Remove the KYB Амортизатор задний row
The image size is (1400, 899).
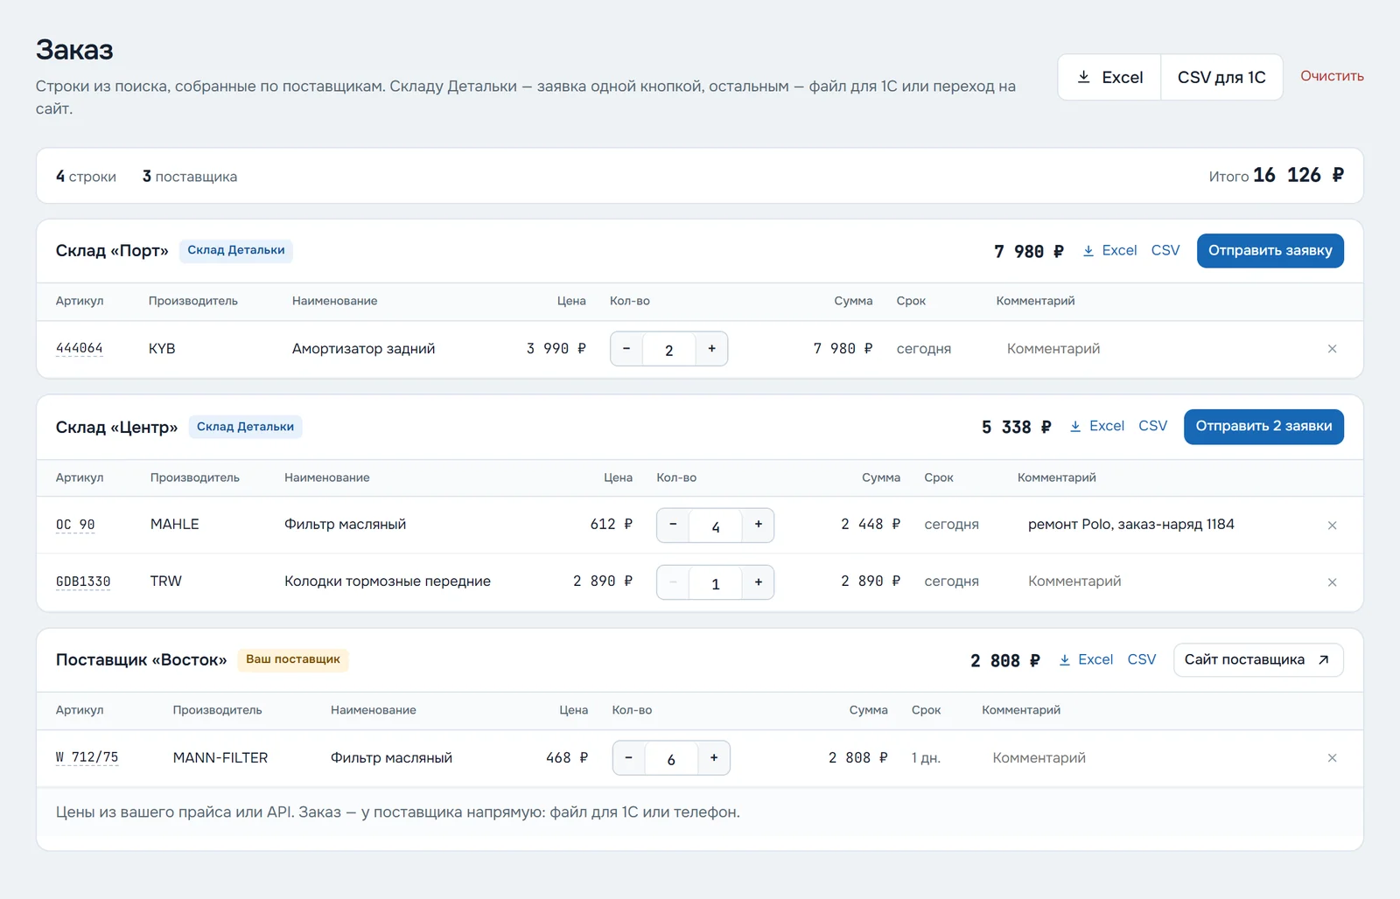tap(1332, 349)
